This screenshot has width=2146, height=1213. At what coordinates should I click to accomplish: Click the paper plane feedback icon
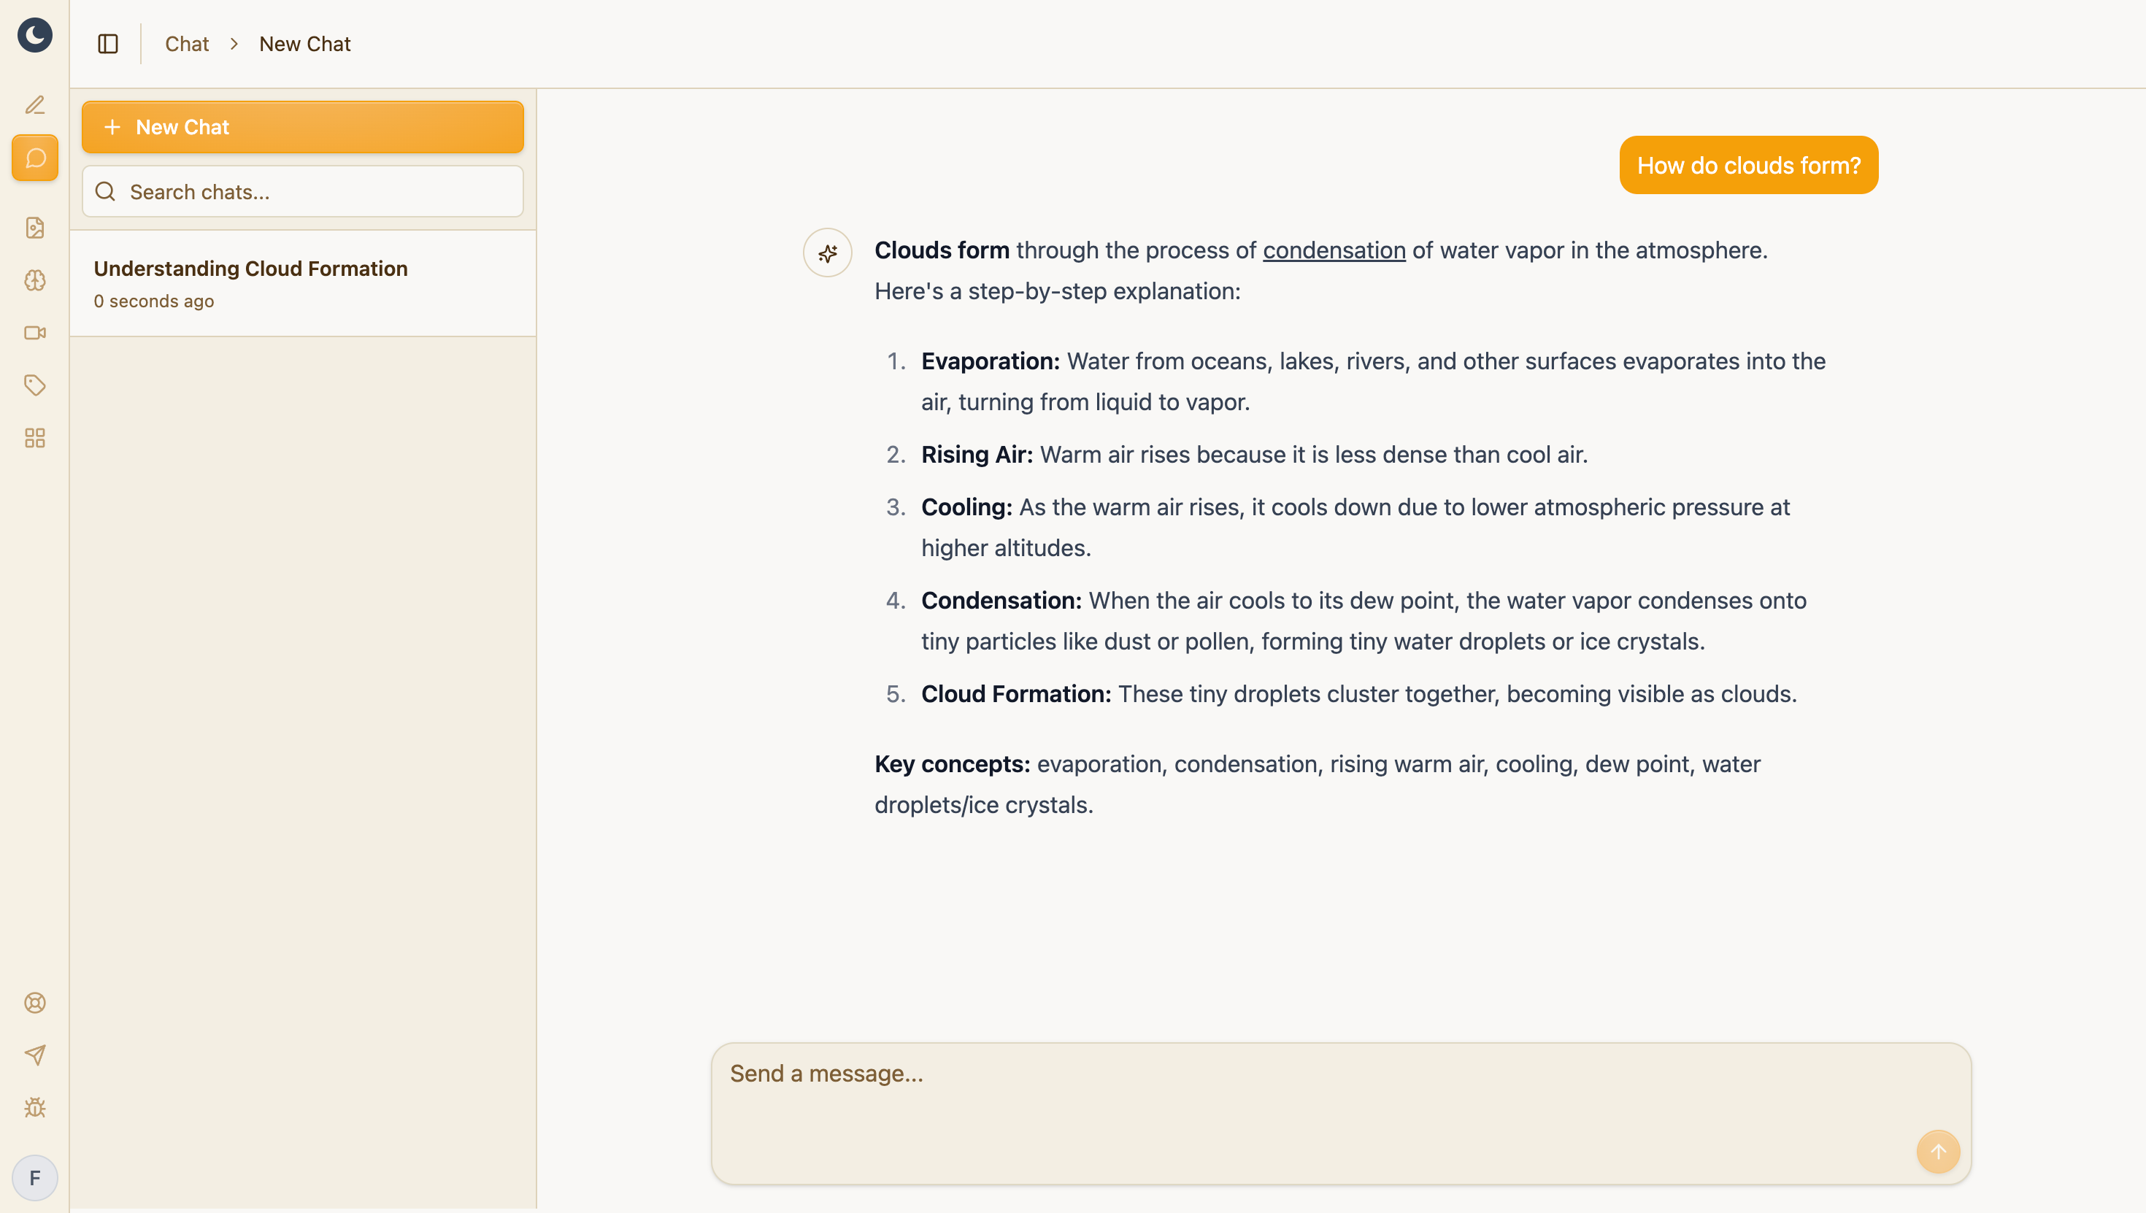(34, 1055)
